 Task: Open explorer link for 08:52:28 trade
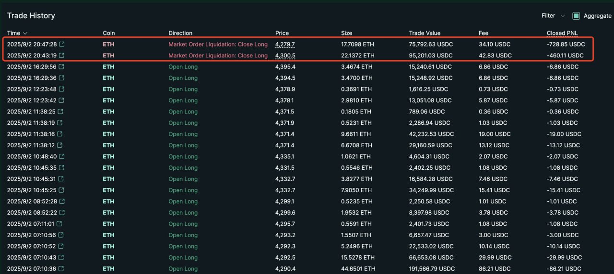(x=62, y=201)
